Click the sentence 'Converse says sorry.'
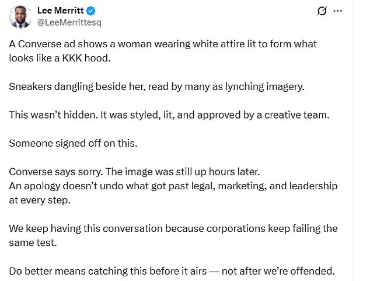Screen dimensions: 370x281 click(56, 172)
